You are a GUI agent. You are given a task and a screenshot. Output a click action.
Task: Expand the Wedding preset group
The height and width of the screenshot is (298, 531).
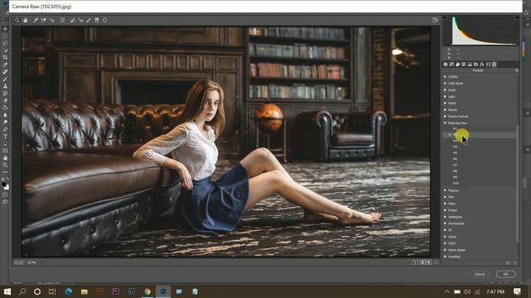pyautogui.click(x=446, y=257)
